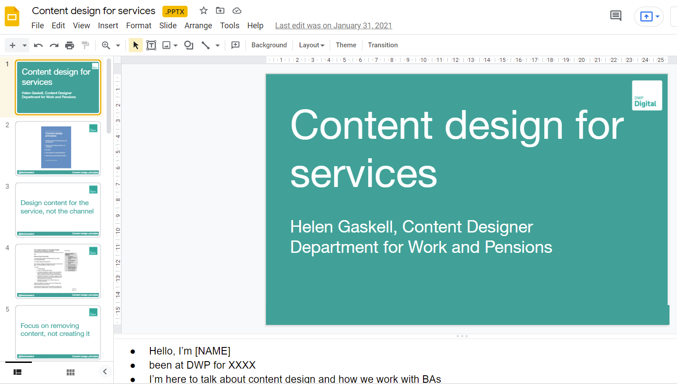Viewport: 677px width, 385px height.
Task: Open comment history
Action: click(x=615, y=15)
